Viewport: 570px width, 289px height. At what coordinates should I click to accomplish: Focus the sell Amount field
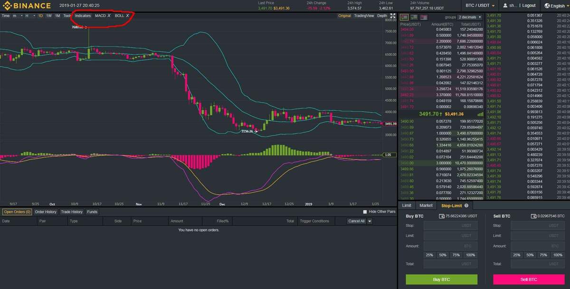point(538,246)
